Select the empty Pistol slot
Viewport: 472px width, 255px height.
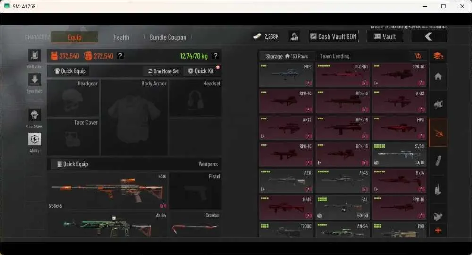(x=195, y=191)
